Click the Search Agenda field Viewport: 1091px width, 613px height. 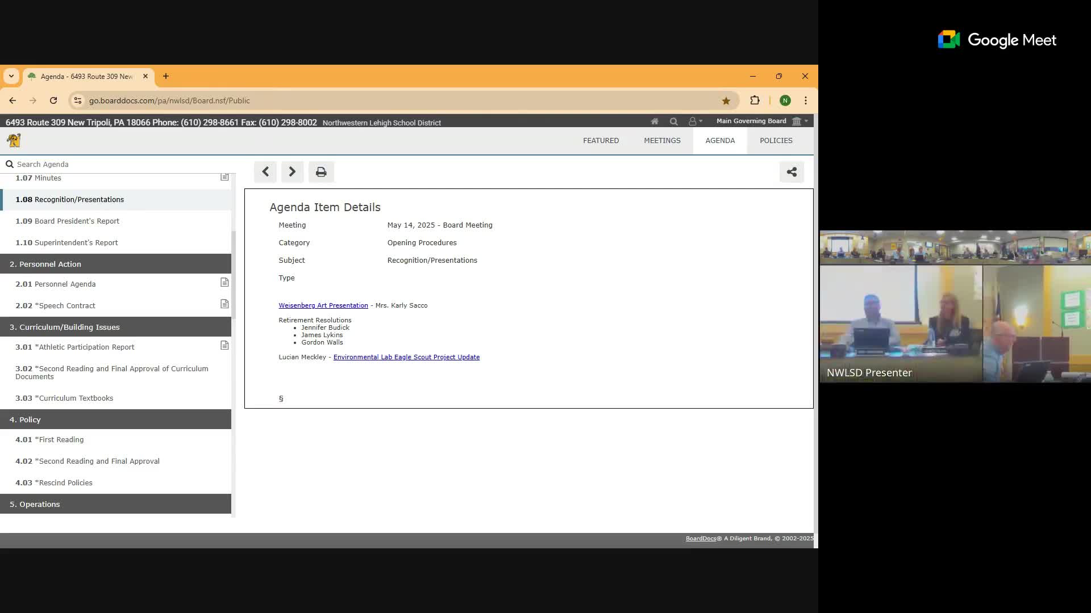point(116,164)
